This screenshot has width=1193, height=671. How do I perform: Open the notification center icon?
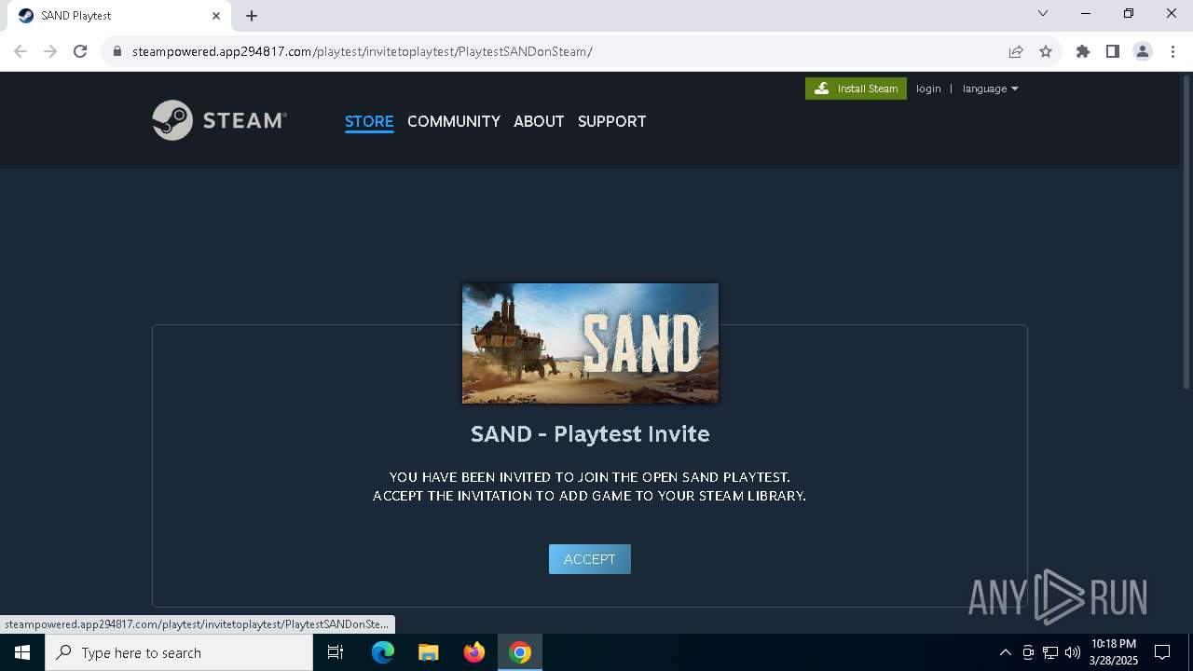1162,652
